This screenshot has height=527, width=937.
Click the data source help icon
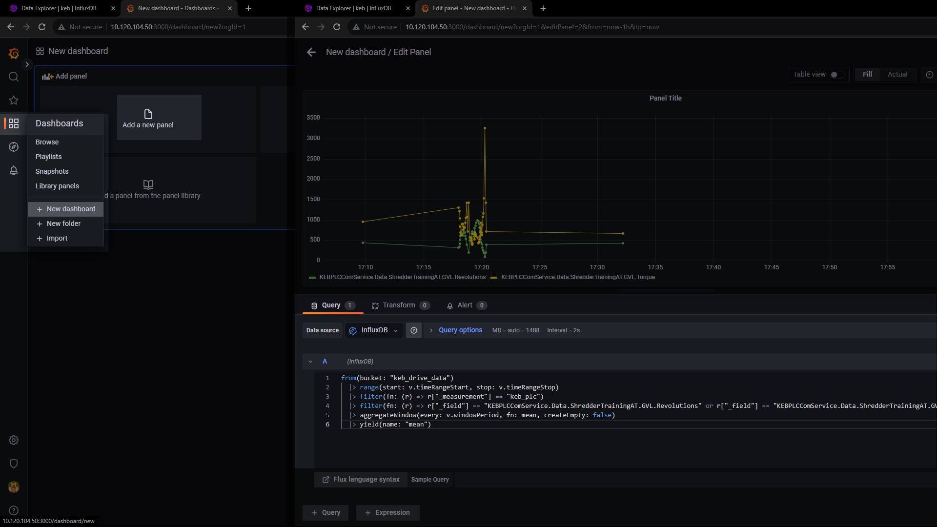pyautogui.click(x=414, y=330)
